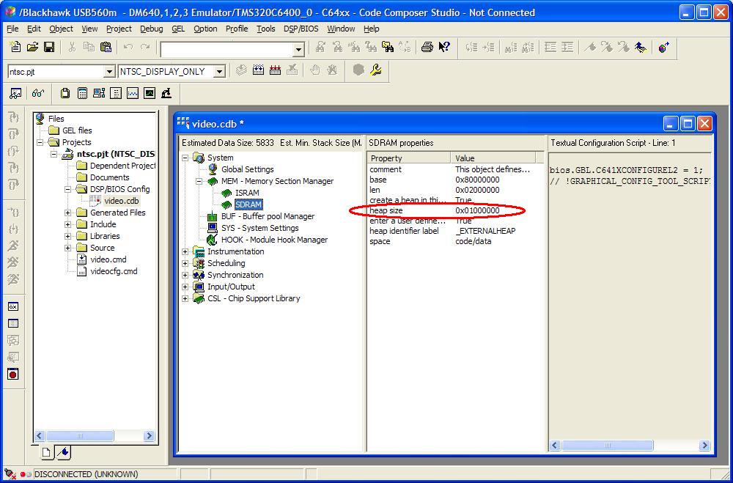The height and width of the screenshot is (483, 733).
Task: Click script pane right scroll arrow
Action: click(704, 445)
